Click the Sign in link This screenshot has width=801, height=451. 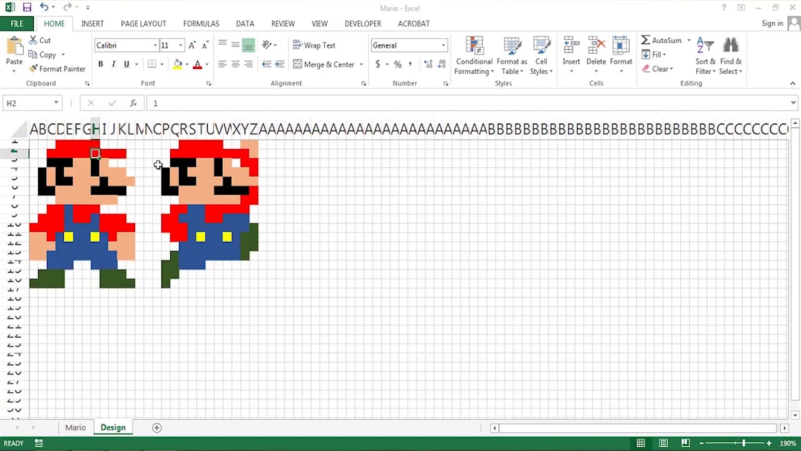[x=772, y=24]
